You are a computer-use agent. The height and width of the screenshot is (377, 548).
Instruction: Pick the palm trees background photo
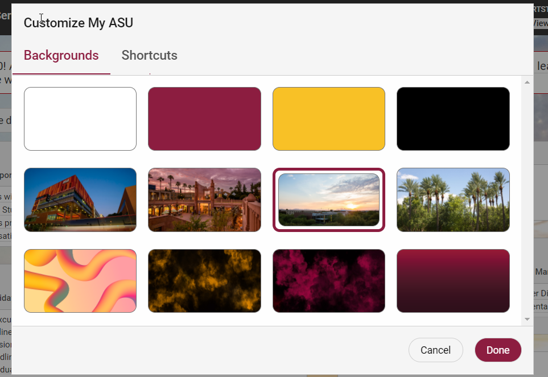[x=453, y=200]
